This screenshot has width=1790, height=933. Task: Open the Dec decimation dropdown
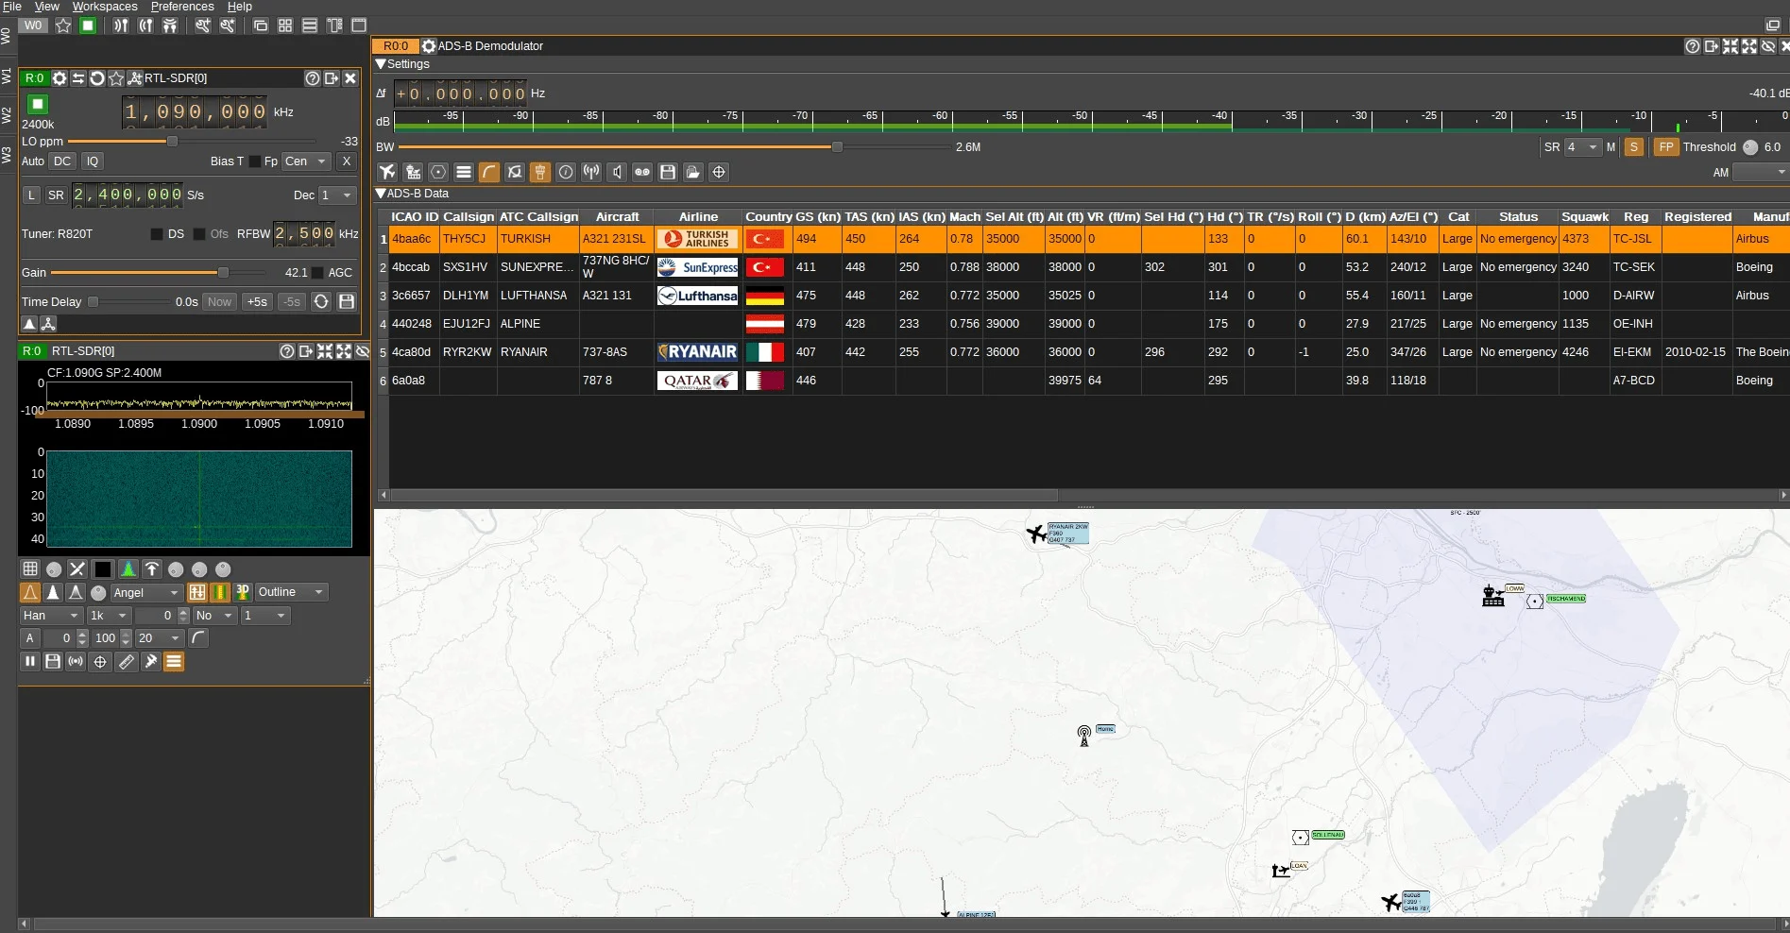click(336, 195)
